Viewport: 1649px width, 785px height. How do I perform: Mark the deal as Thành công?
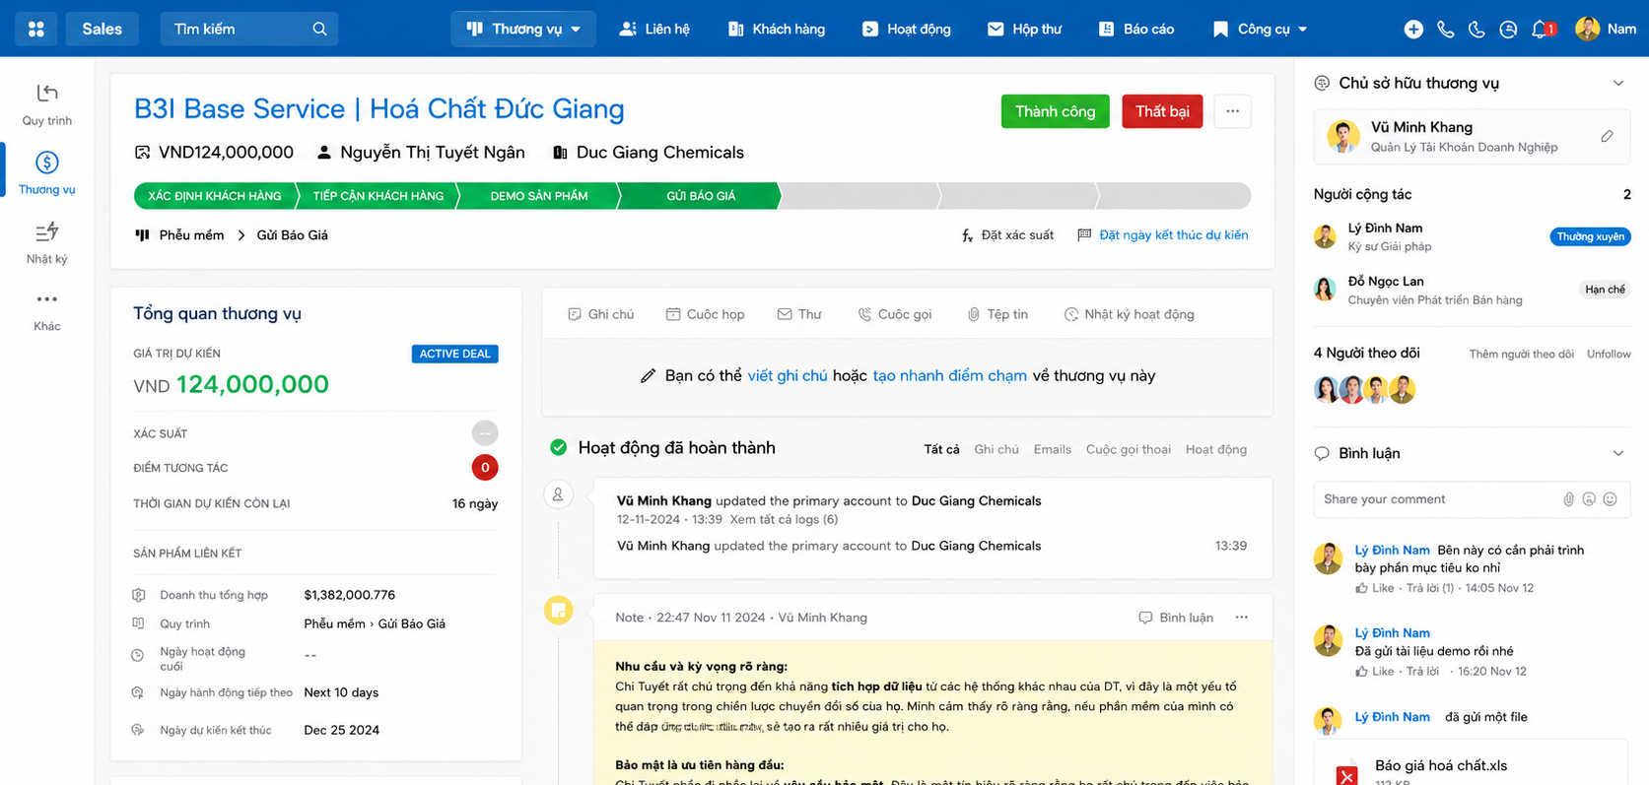1055,111
